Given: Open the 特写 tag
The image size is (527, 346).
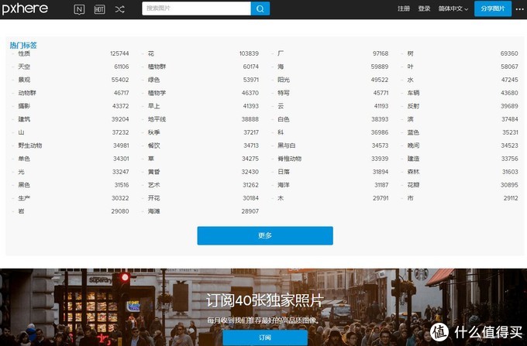Looking at the screenshot, I should [284, 93].
